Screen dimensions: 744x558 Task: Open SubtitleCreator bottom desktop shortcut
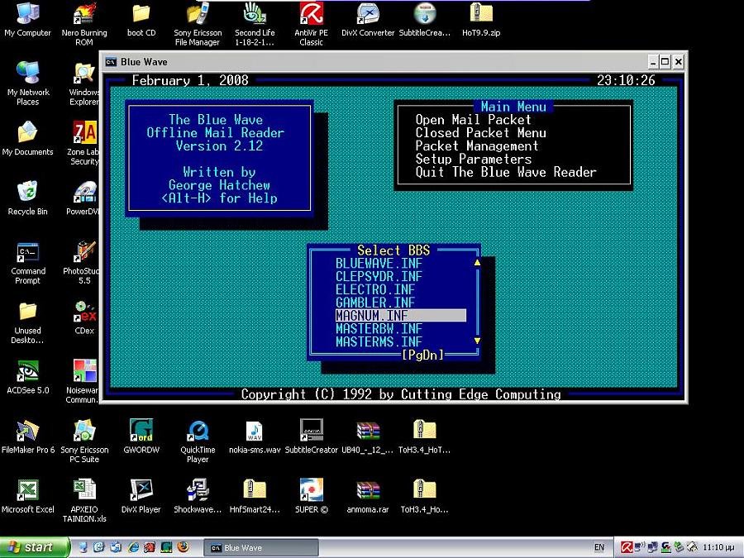pos(312,436)
